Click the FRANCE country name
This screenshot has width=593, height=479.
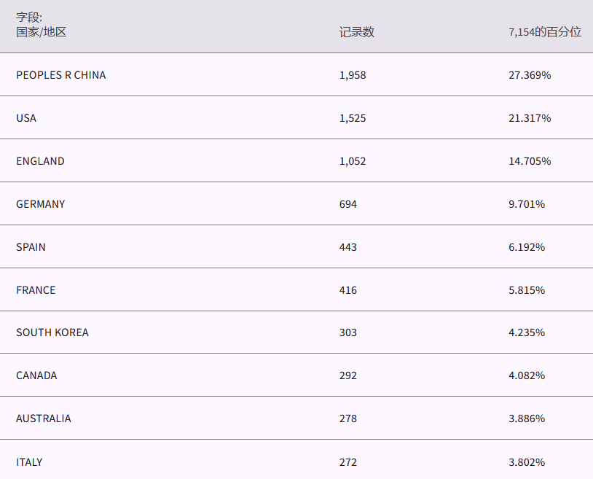coord(36,290)
